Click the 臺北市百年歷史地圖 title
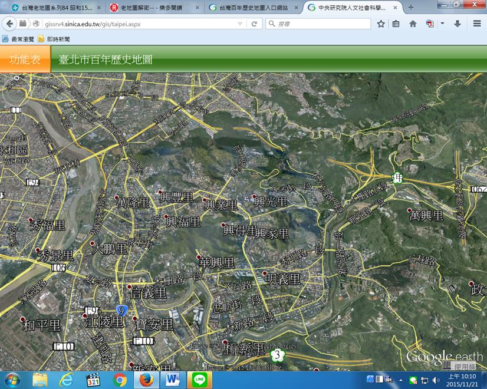This screenshot has height=389, width=487. click(106, 60)
